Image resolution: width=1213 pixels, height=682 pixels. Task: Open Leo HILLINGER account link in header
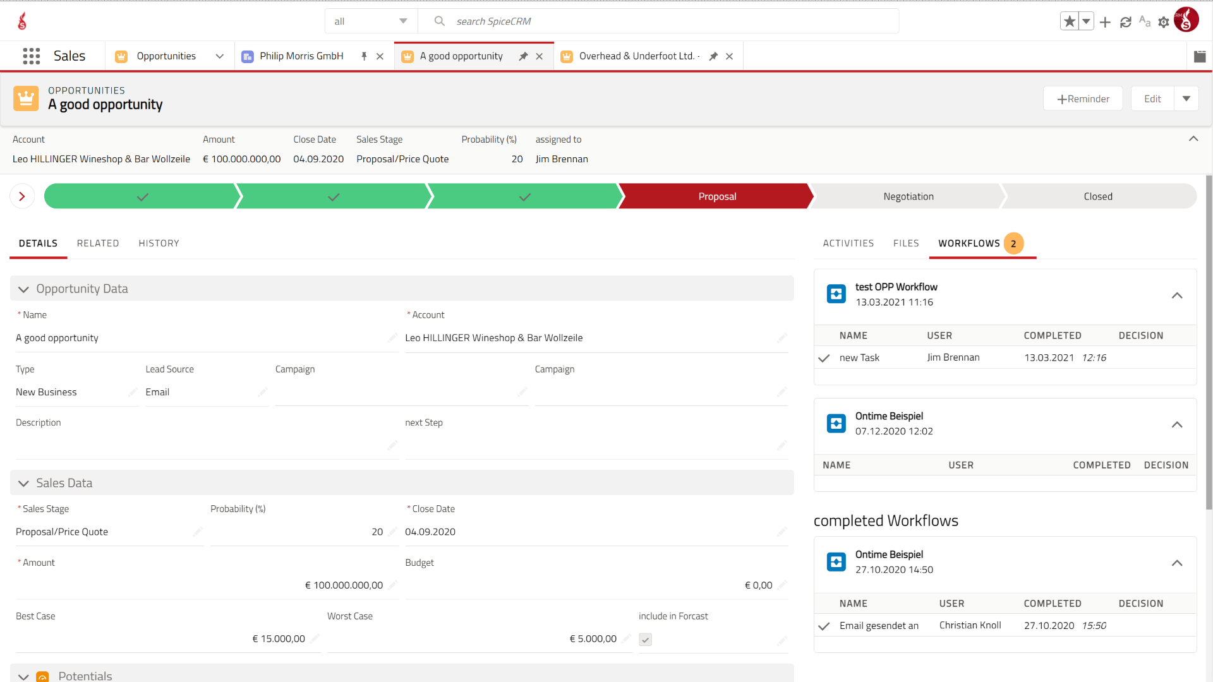(101, 159)
